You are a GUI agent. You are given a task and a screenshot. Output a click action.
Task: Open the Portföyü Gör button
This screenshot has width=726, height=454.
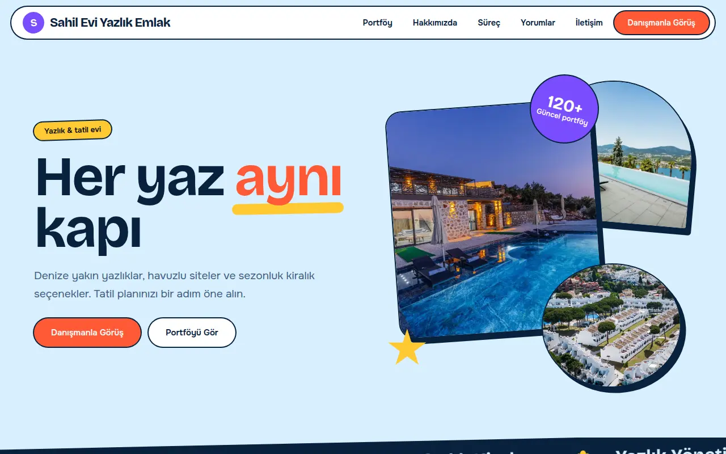click(x=192, y=333)
